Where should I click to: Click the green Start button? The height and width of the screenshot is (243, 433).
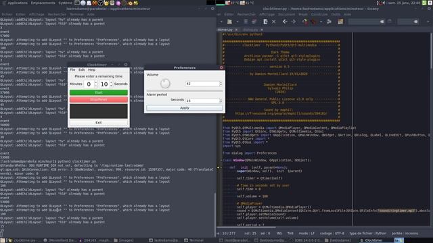99,92
